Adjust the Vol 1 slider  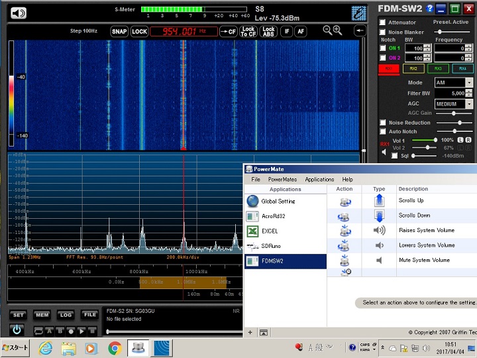pyautogui.click(x=425, y=140)
